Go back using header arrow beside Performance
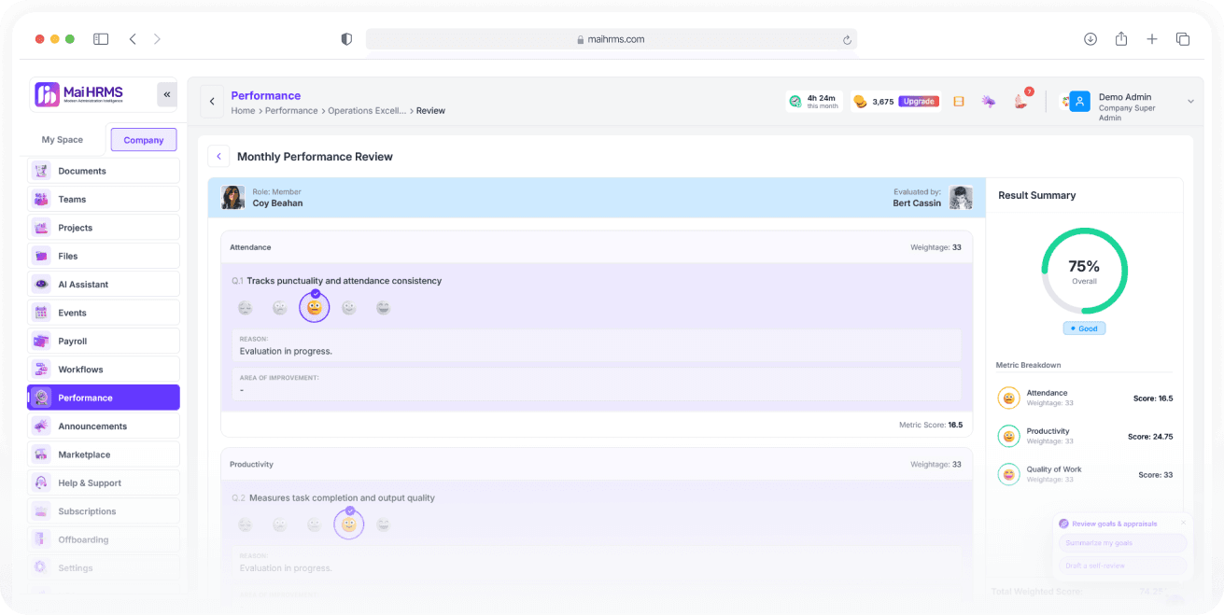 [x=212, y=102]
